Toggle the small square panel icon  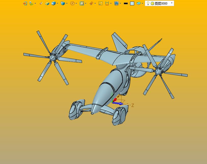(x=101, y=3)
